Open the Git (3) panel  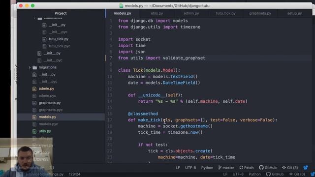[x=290, y=168]
